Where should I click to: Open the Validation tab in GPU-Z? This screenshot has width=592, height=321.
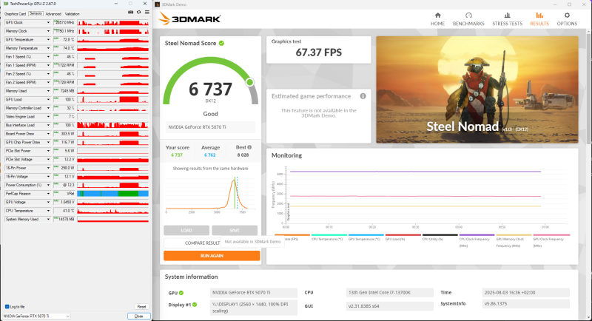[x=72, y=14]
